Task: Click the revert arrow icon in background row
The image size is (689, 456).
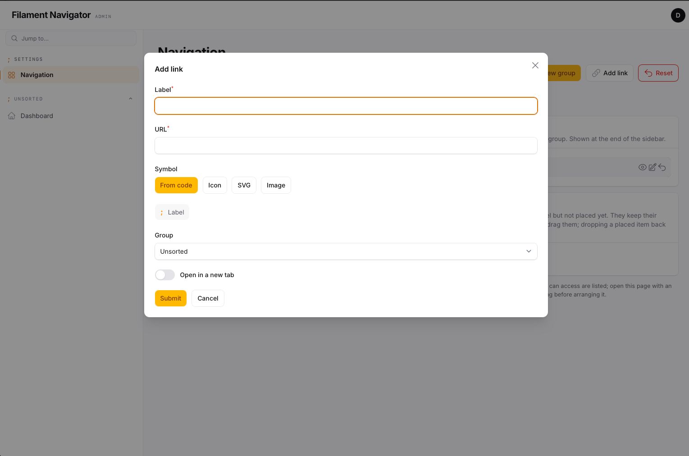Action: point(662,167)
